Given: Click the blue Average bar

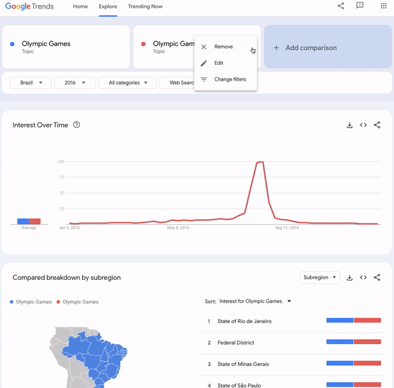Looking at the screenshot, I should 23,222.
